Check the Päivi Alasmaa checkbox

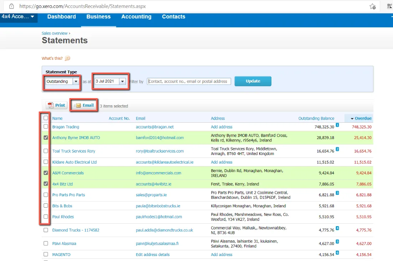click(46, 243)
